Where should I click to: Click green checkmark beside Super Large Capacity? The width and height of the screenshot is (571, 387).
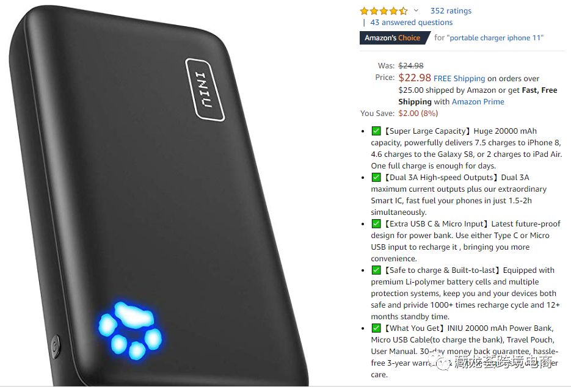click(x=376, y=131)
